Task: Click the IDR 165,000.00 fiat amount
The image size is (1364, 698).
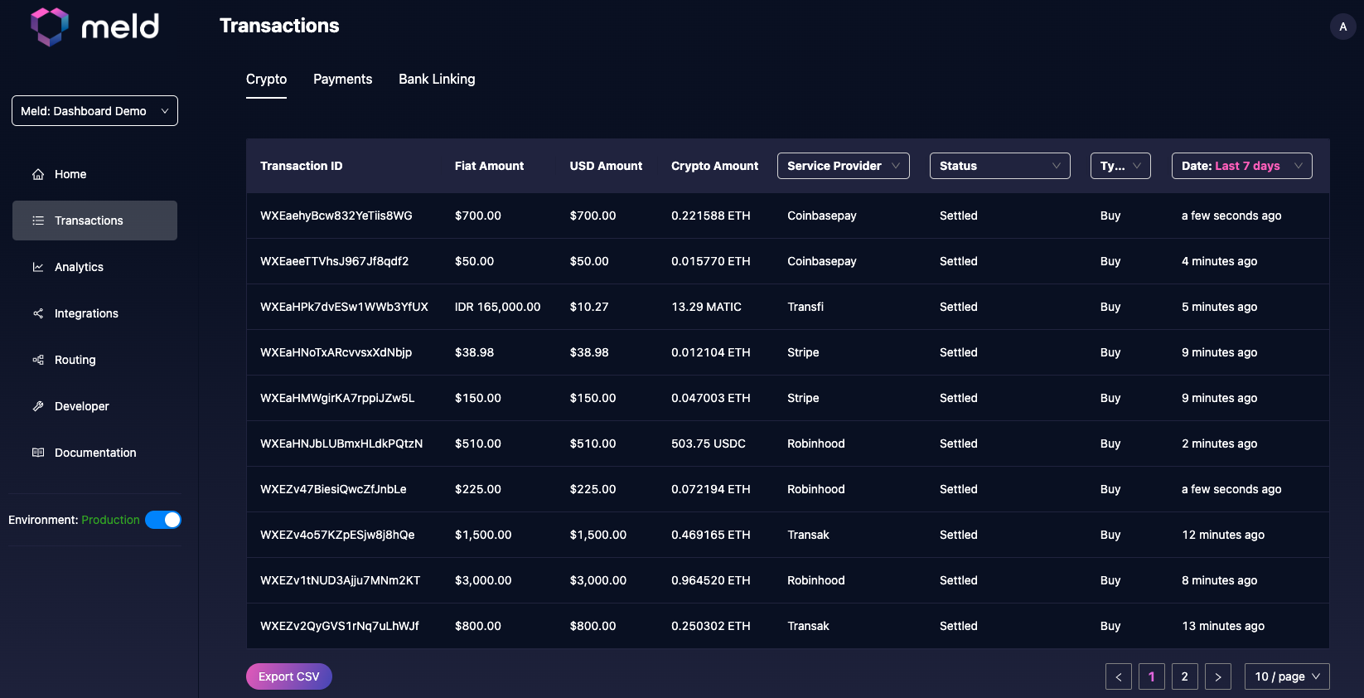Action: pyautogui.click(x=498, y=307)
